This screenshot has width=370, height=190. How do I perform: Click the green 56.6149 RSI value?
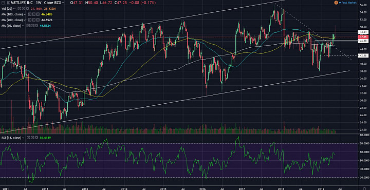coord(46,138)
